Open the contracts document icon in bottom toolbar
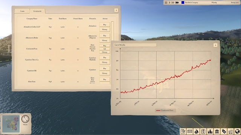Screen dimensions: 241x135 click(x=183, y=131)
